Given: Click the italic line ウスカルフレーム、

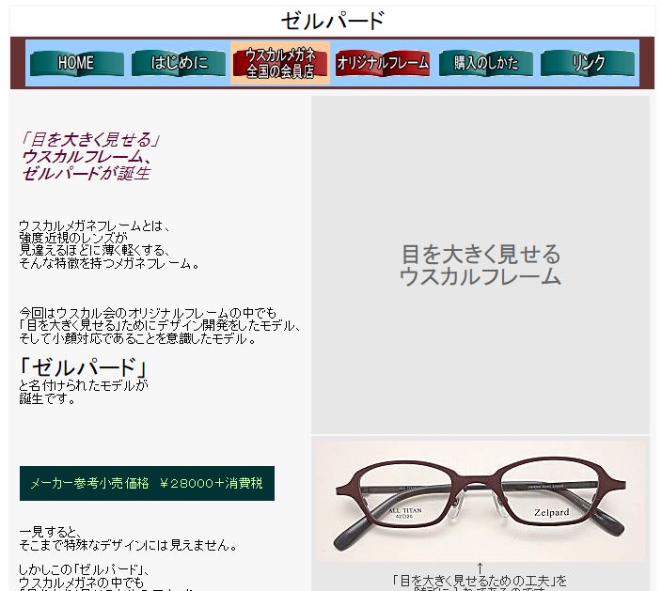Looking at the screenshot, I should pos(87,157).
